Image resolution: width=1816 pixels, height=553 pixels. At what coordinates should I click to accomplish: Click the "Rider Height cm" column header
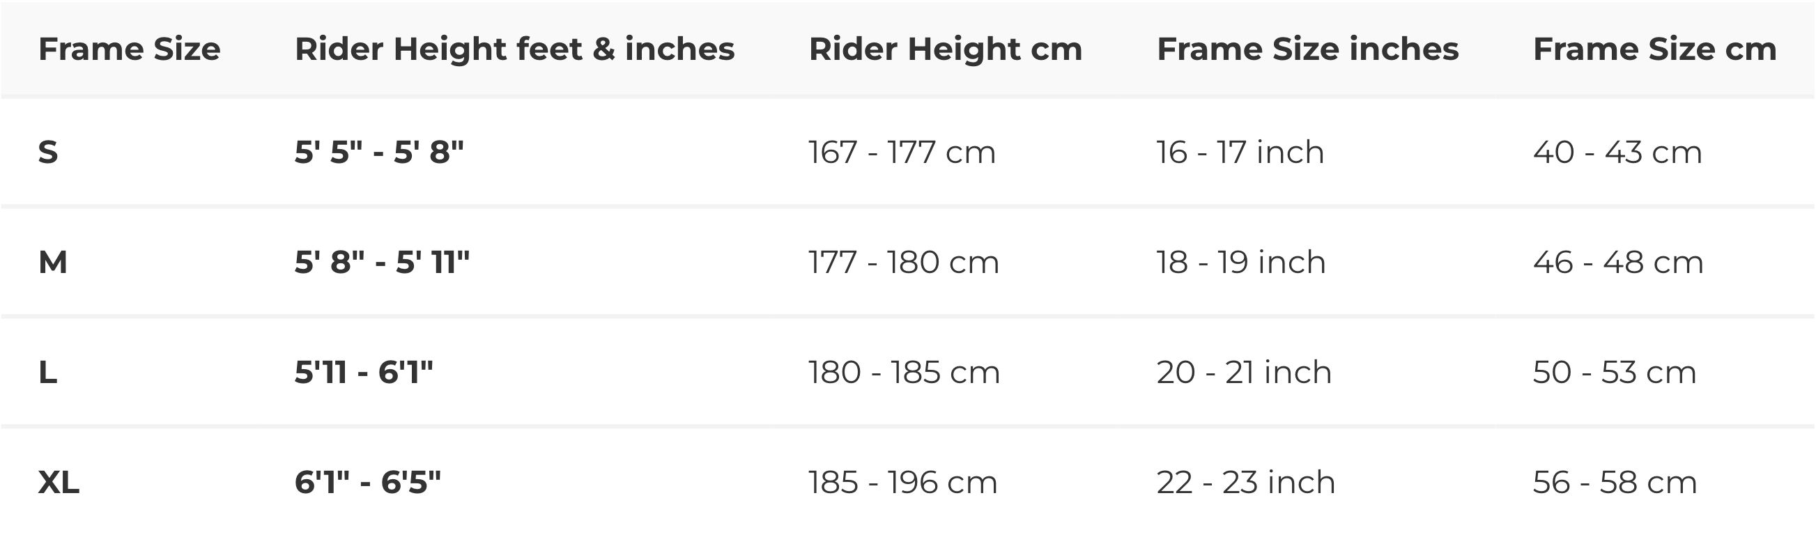(x=945, y=49)
